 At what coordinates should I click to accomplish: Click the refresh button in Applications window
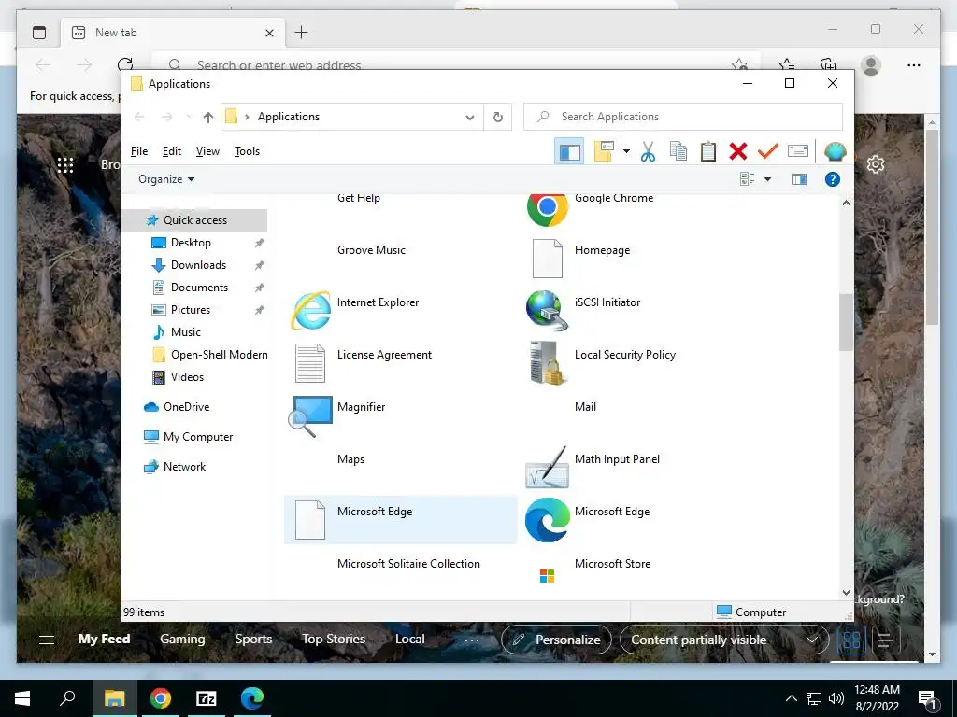pos(498,117)
